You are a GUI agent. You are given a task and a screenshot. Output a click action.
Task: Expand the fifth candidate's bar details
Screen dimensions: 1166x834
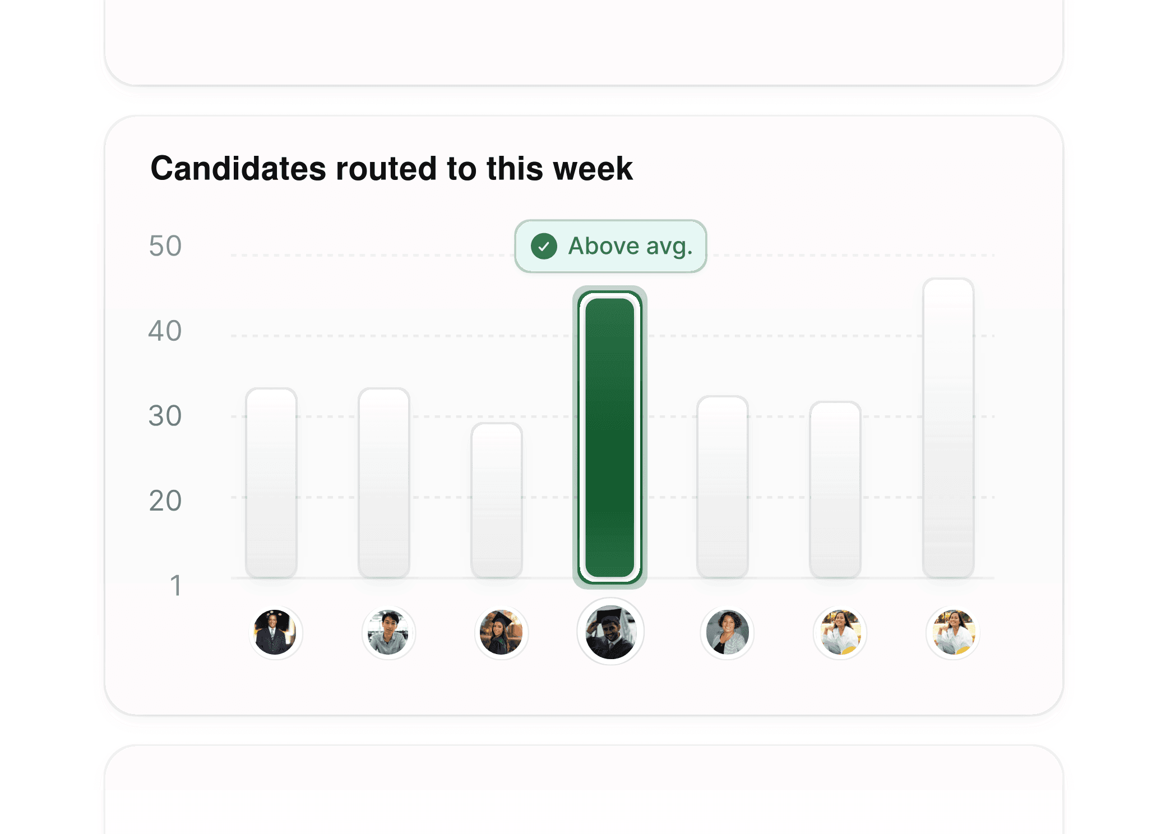tap(723, 488)
